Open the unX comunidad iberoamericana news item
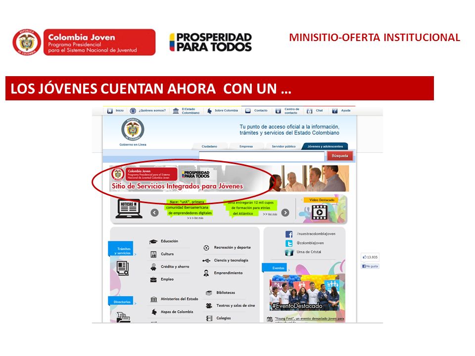The width and height of the screenshot is (475, 356). click(x=188, y=207)
